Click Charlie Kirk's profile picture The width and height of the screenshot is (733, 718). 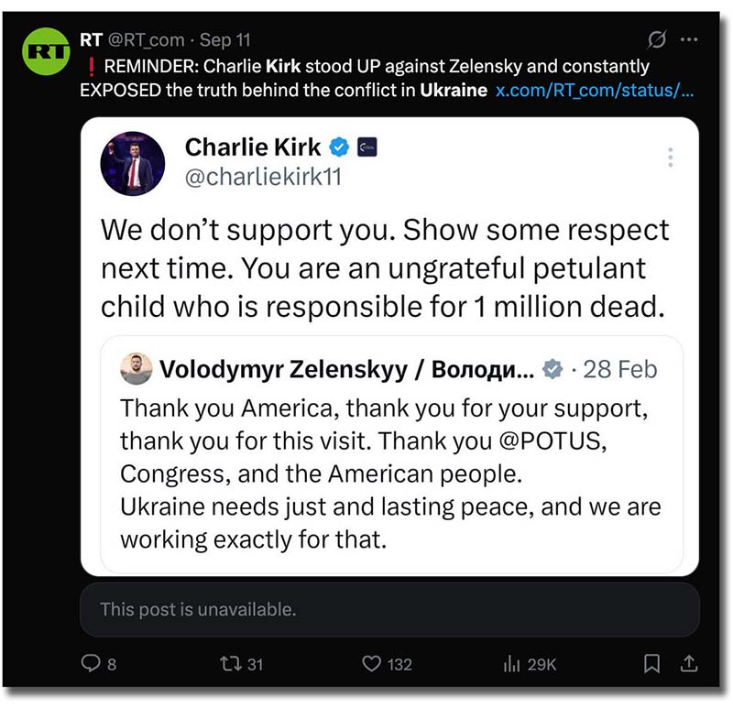point(132,163)
